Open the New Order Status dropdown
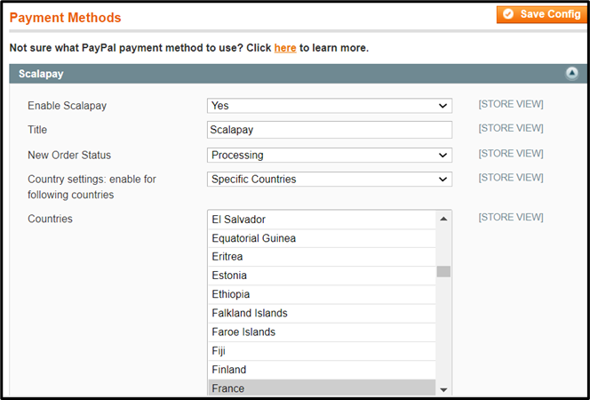 [x=330, y=155]
